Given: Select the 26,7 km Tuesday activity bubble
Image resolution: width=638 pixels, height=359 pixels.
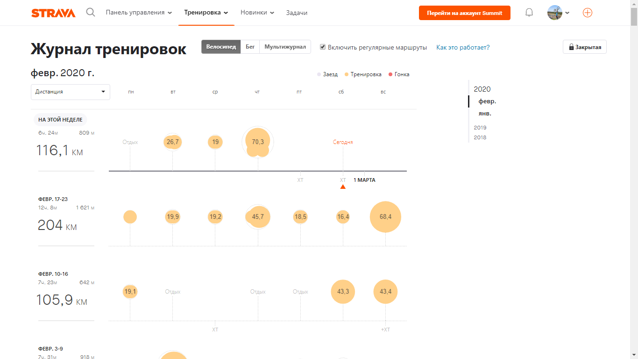Looking at the screenshot, I should 172,142.
